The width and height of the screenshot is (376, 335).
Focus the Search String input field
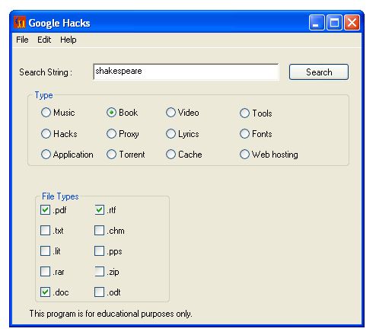click(186, 72)
